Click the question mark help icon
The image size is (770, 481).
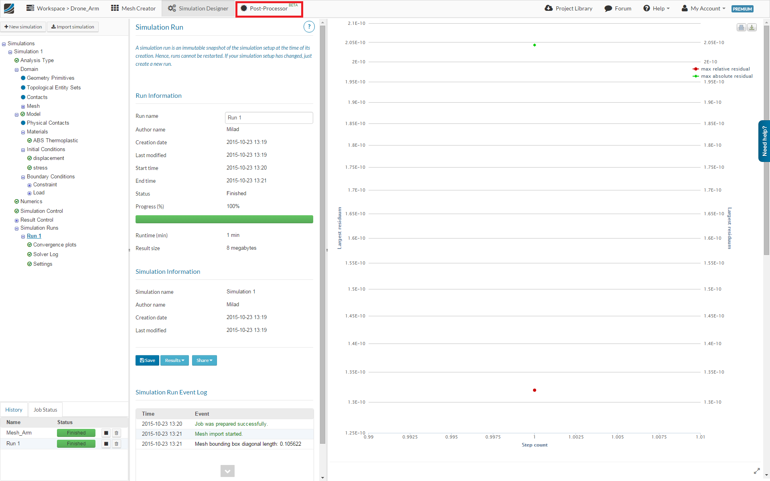tap(309, 27)
